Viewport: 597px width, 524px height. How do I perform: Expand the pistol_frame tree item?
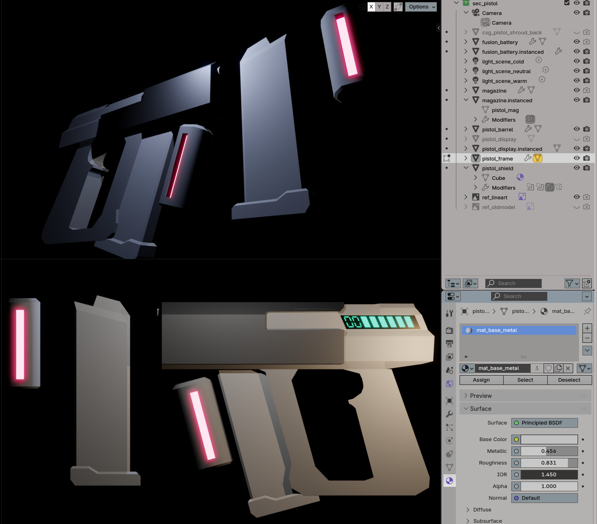(x=466, y=158)
